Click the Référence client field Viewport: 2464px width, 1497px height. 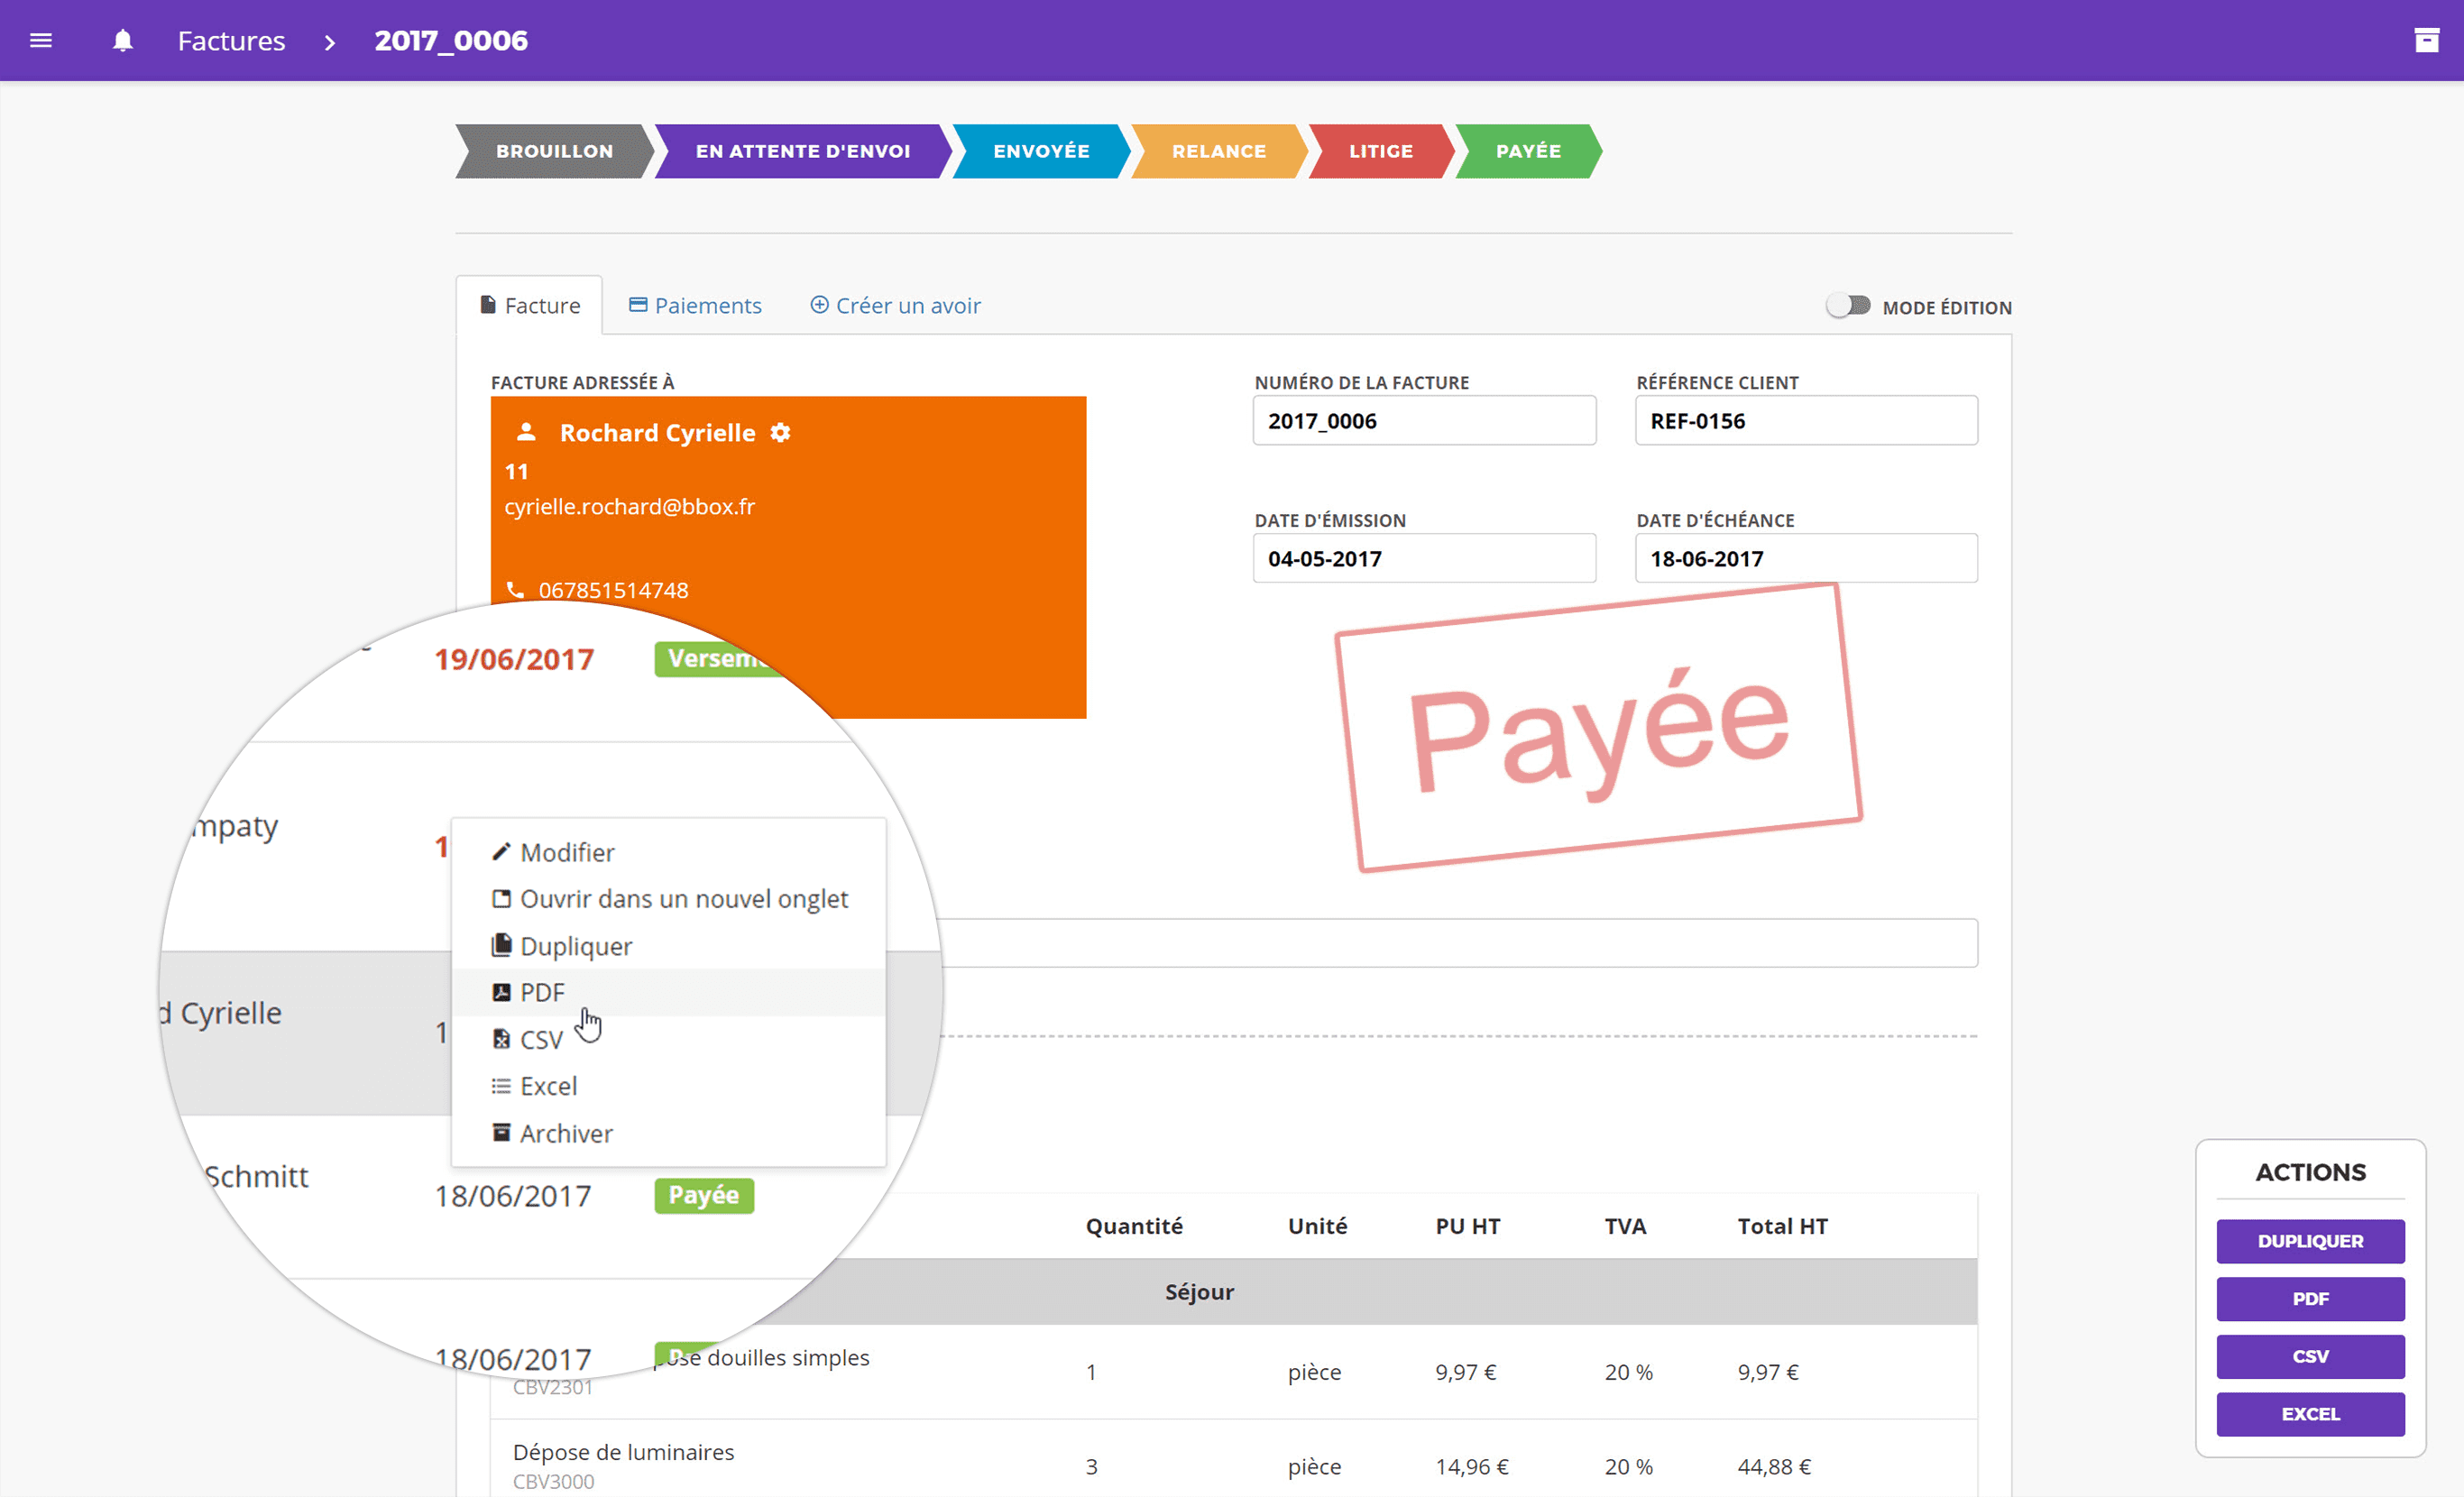coord(1806,420)
